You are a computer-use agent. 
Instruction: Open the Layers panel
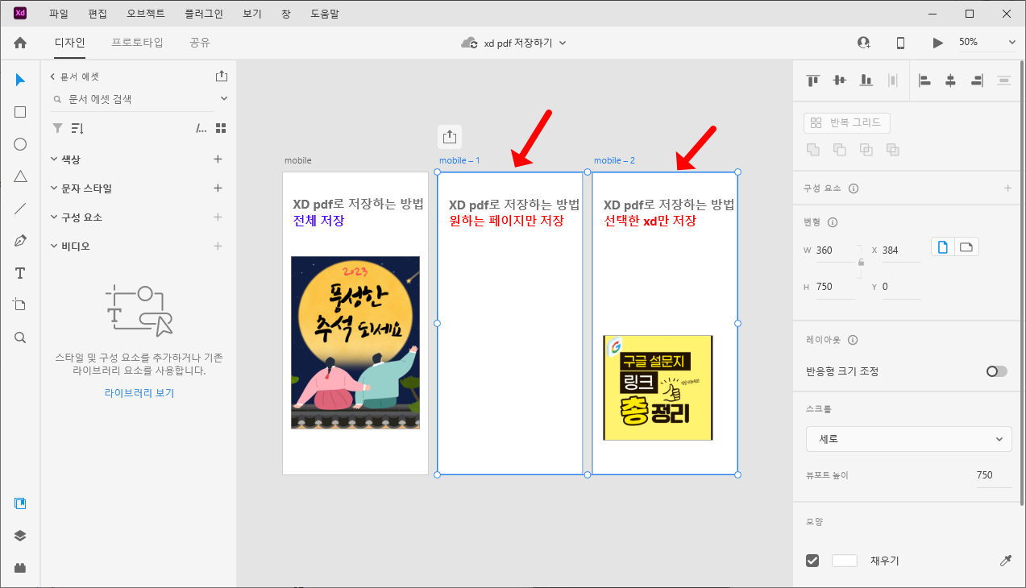point(19,535)
